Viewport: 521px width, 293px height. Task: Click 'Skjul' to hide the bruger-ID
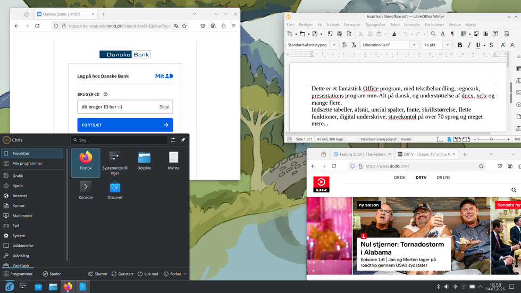tap(164, 107)
